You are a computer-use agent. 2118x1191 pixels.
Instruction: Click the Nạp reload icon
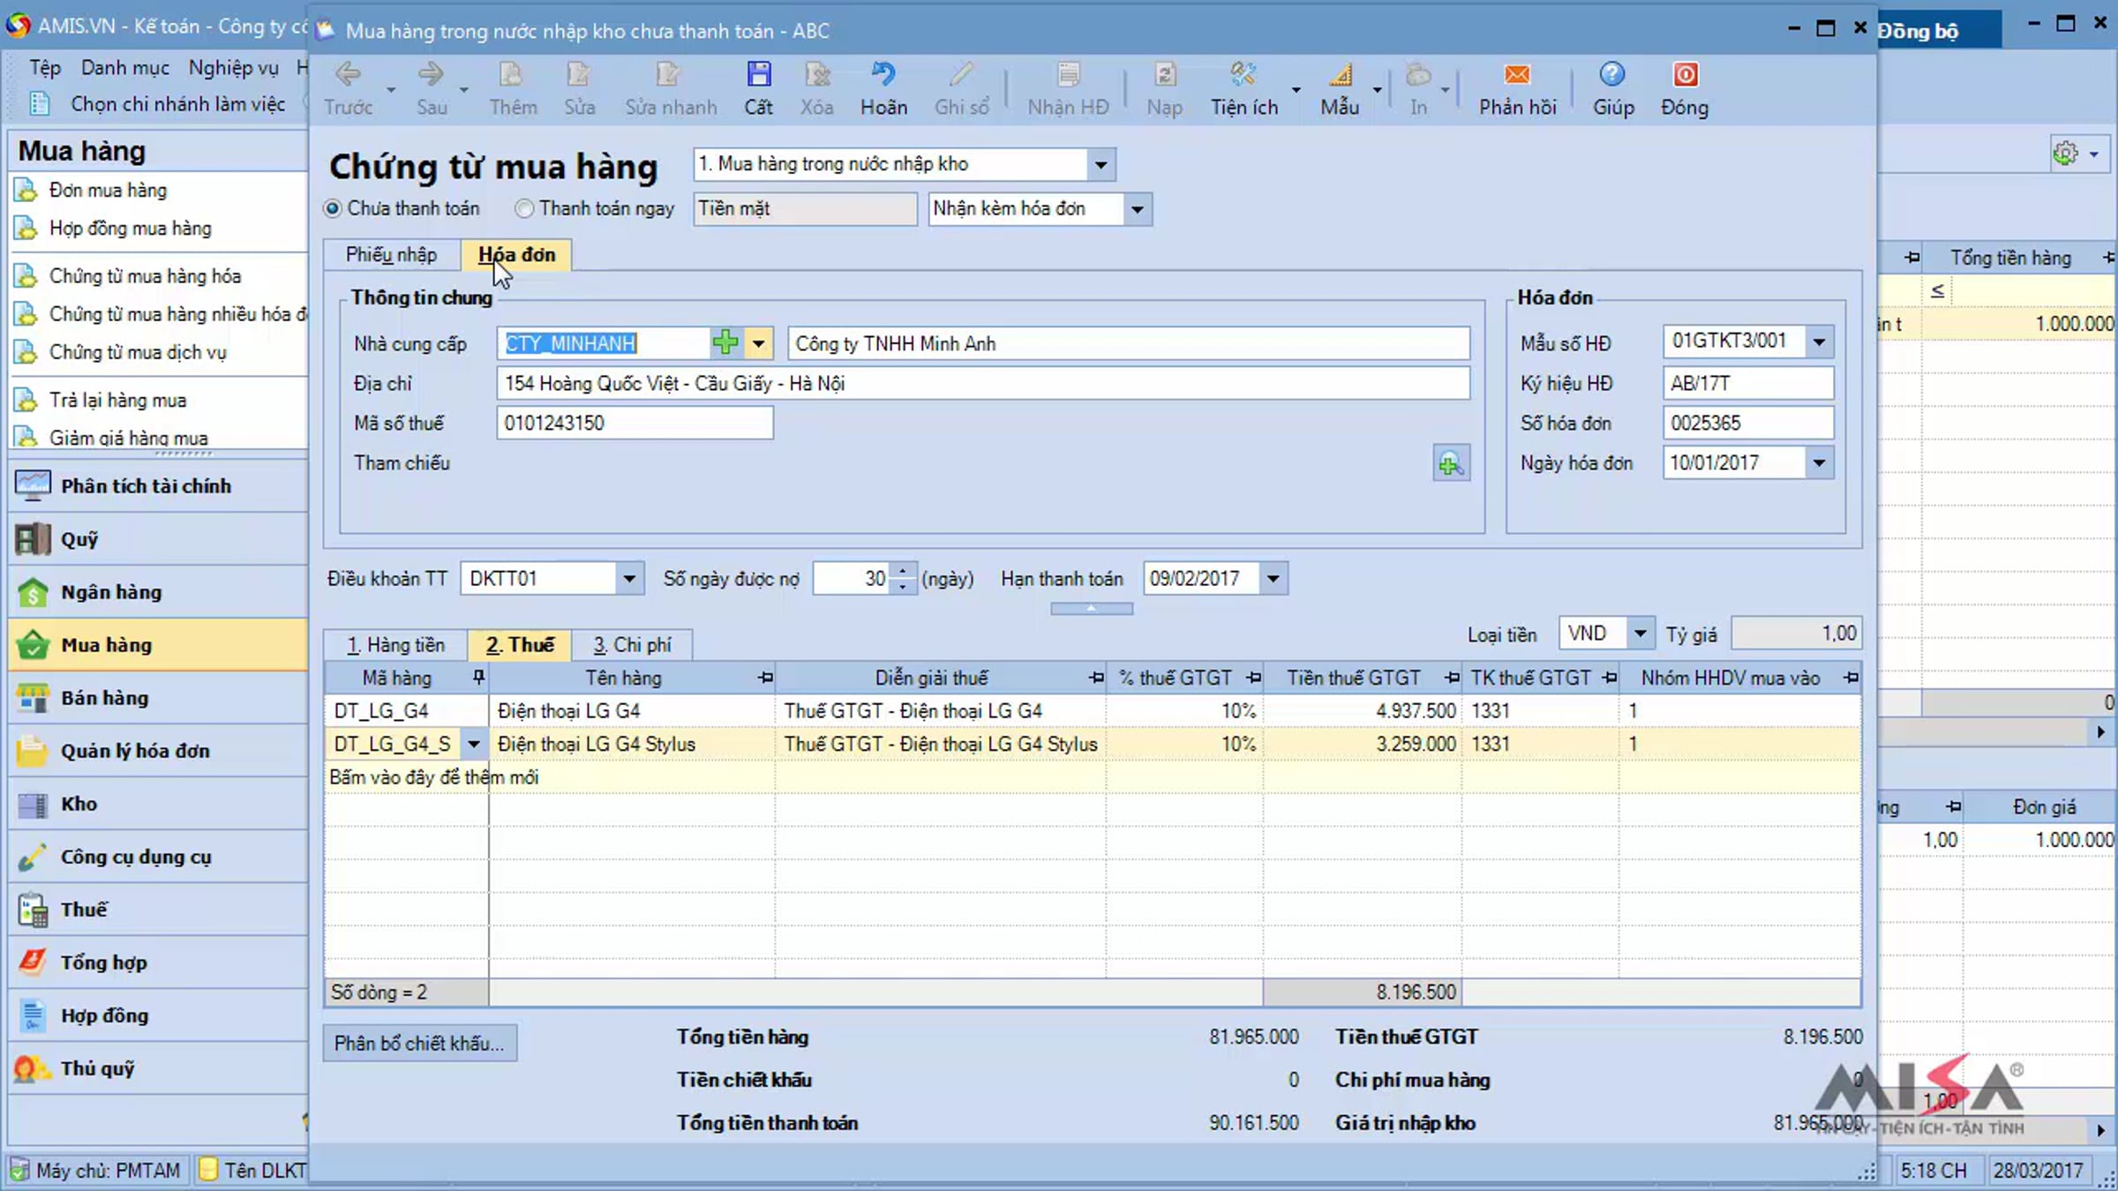pos(1164,75)
